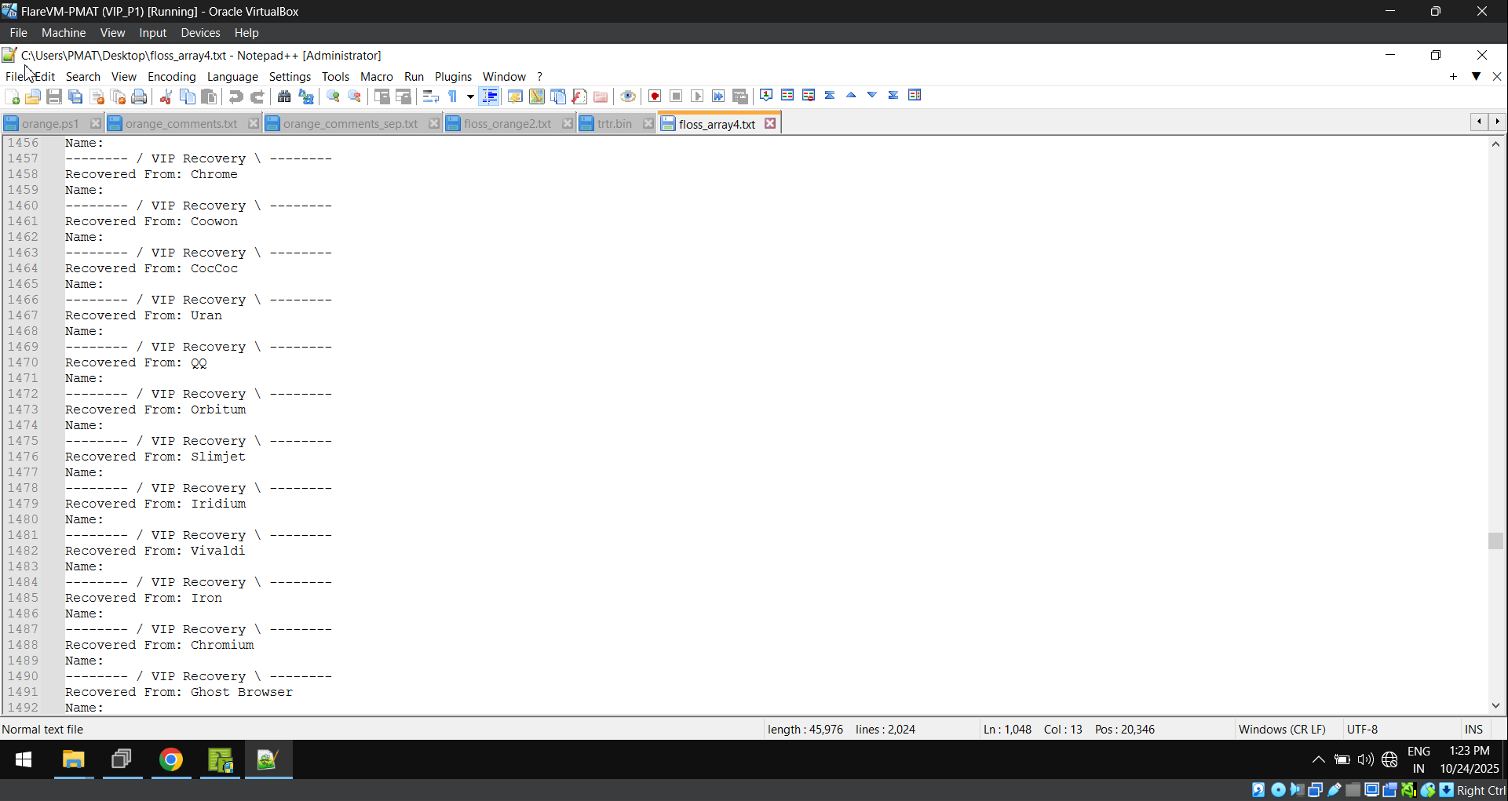Click the Save All toolbar icon
1508x801 pixels.
(75, 96)
